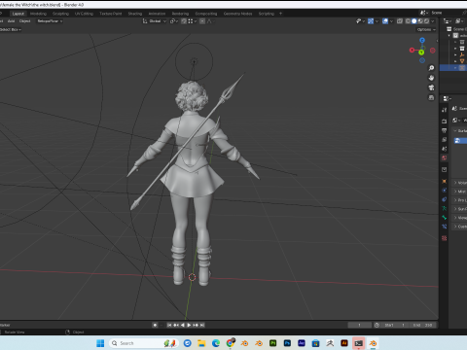Open the Add menu
The image size is (467, 350).
[x=11, y=21]
